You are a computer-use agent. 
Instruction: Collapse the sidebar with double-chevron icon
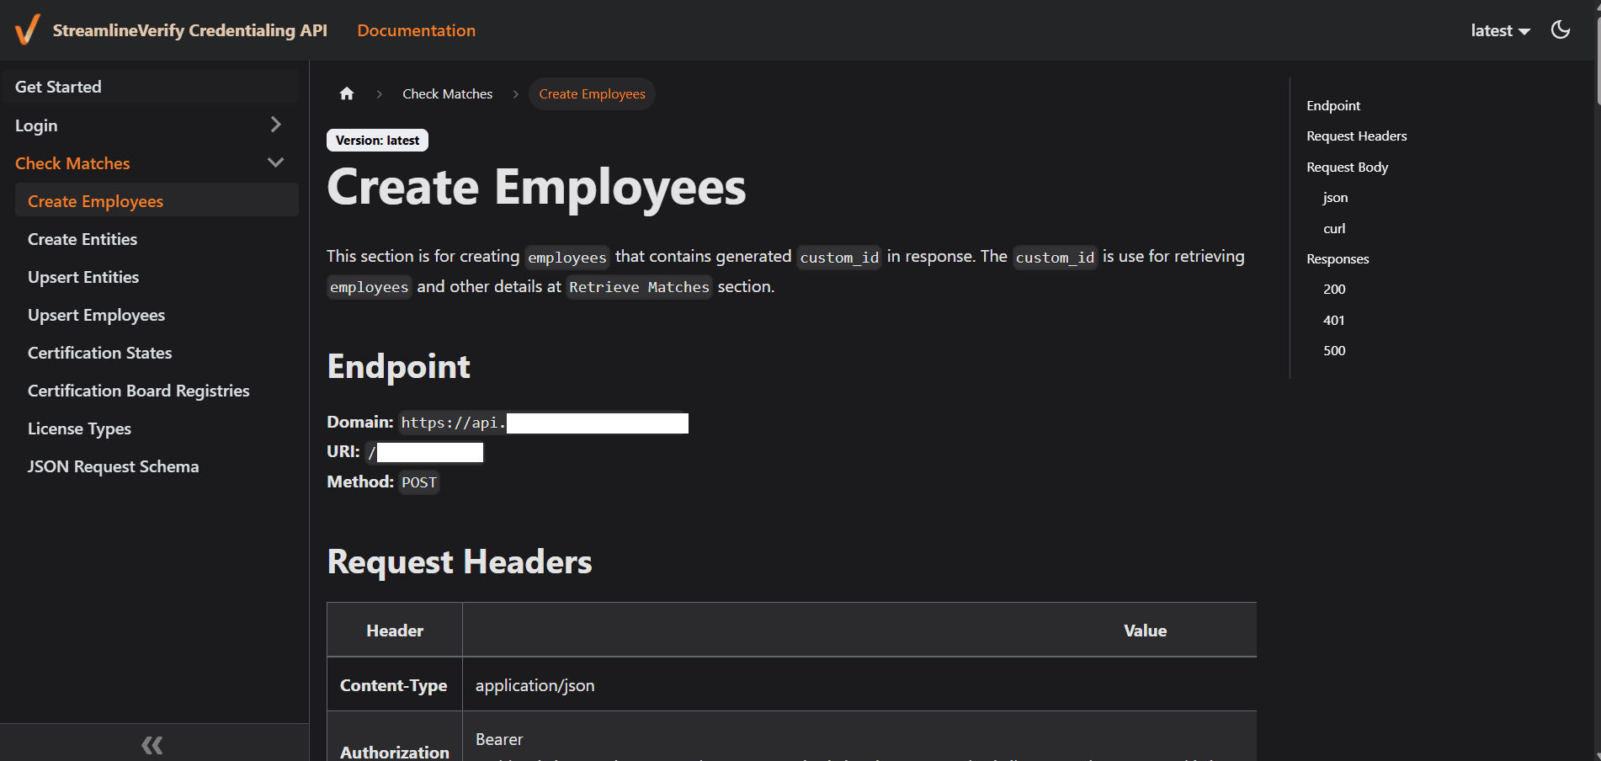(152, 744)
